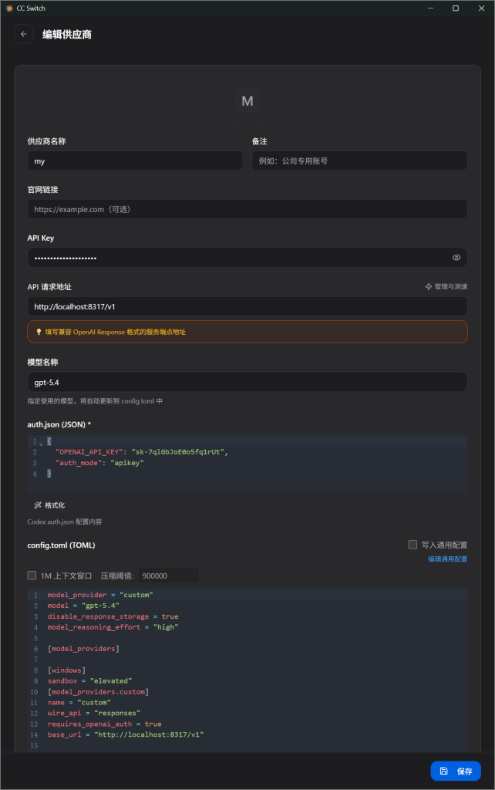
Task: Click the sandbox = "elevated" line
Action: click(x=89, y=680)
